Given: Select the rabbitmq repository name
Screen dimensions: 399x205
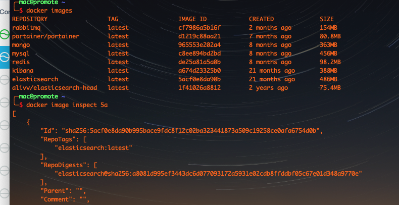Looking at the screenshot, I should pyautogui.click(x=26, y=28).
